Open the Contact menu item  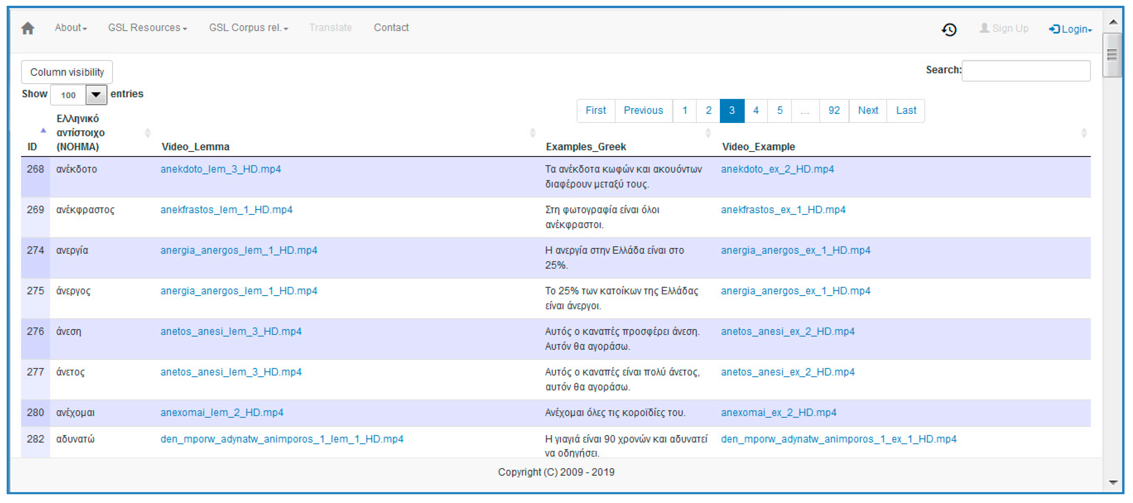pyautogui.click(x=390, y=28)
